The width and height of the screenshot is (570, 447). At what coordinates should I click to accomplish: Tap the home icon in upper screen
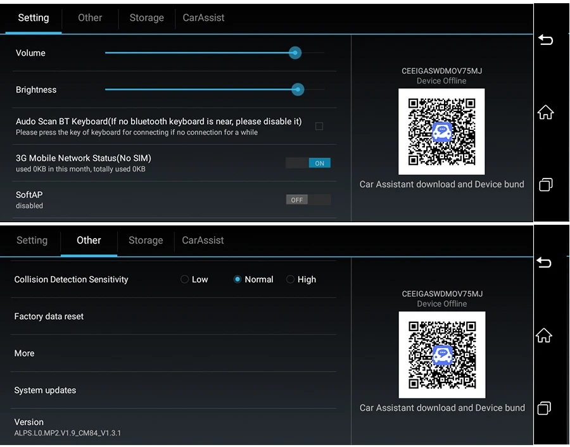click(545, 112)
